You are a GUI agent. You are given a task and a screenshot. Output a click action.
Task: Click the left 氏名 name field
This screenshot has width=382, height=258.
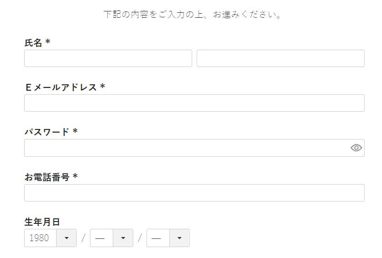tap(108, 58)
